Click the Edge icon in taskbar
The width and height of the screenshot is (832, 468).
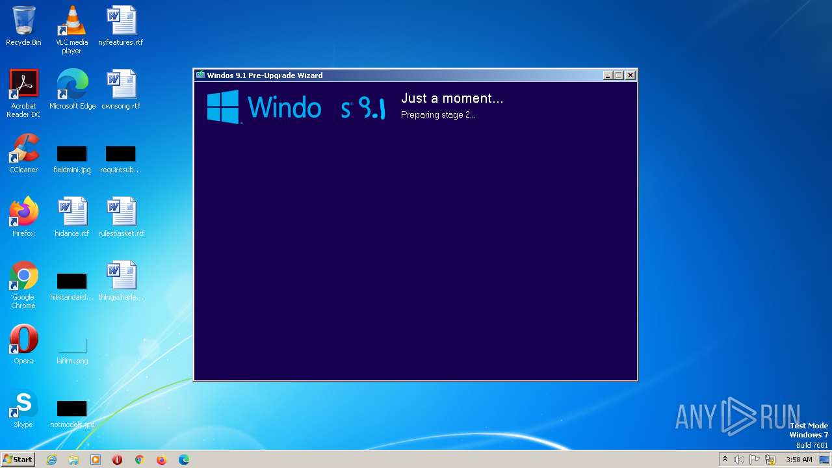click(x=184, y=460)
